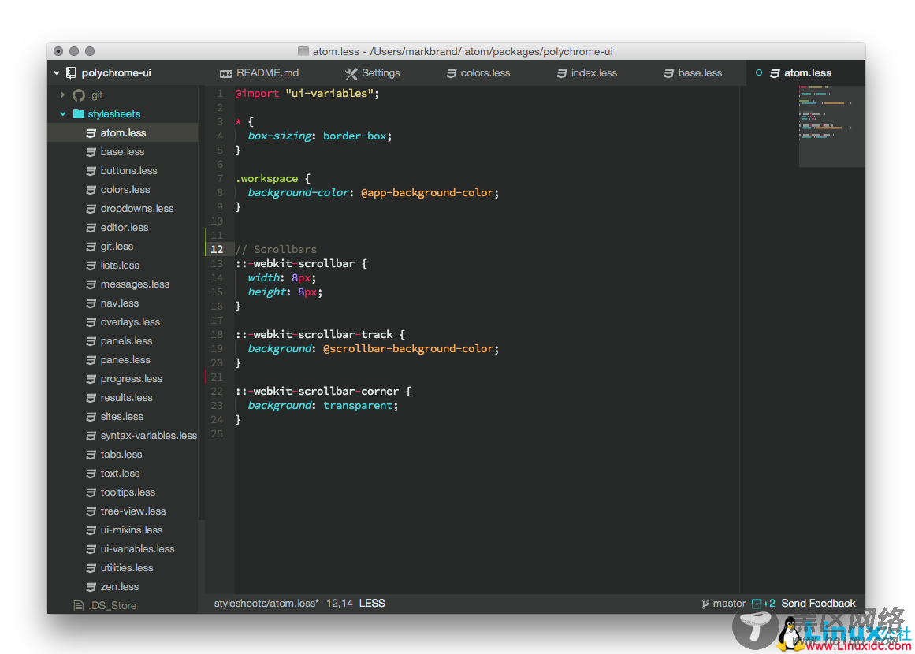Image resolution: width=915 pixels, height=654 pixels.
Task: Click the +2 git changes count
Action: point(768,604)
